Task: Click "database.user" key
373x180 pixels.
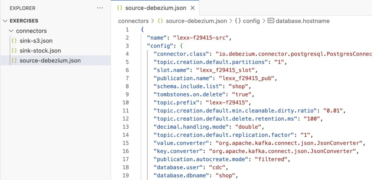Action: tap(178, 168)
